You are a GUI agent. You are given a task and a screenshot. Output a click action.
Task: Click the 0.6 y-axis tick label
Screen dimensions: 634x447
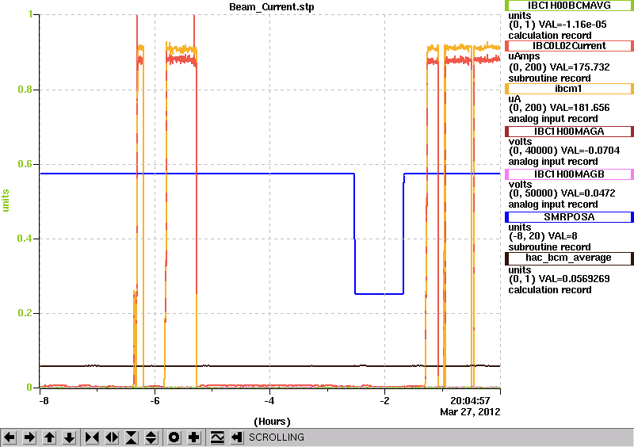25,164
